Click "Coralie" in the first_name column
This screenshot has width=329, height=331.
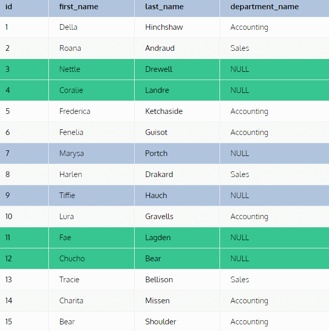(x=71, y=90)
